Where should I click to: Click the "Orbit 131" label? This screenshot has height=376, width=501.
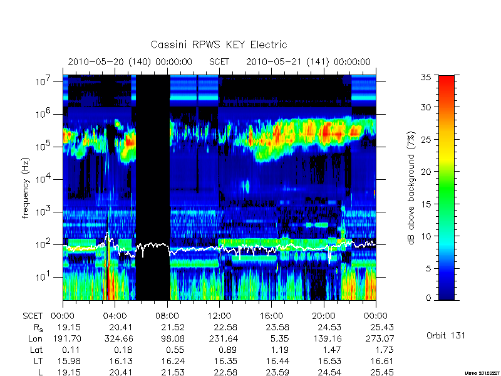coord(446,336)
